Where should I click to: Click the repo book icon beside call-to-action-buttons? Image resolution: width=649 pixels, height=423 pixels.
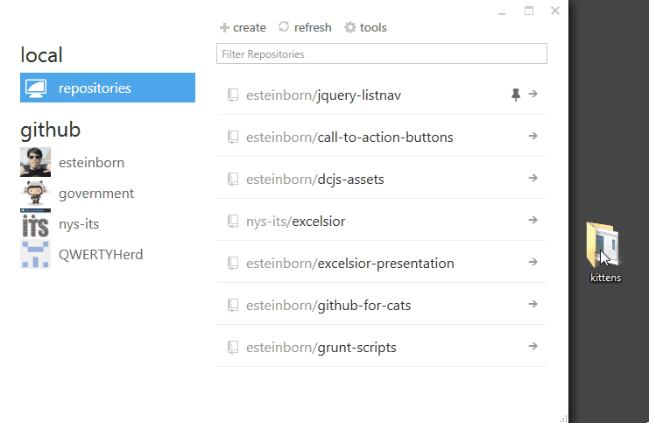point(233,137)
